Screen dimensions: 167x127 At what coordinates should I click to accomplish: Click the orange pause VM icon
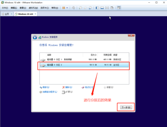click(64, 8)
